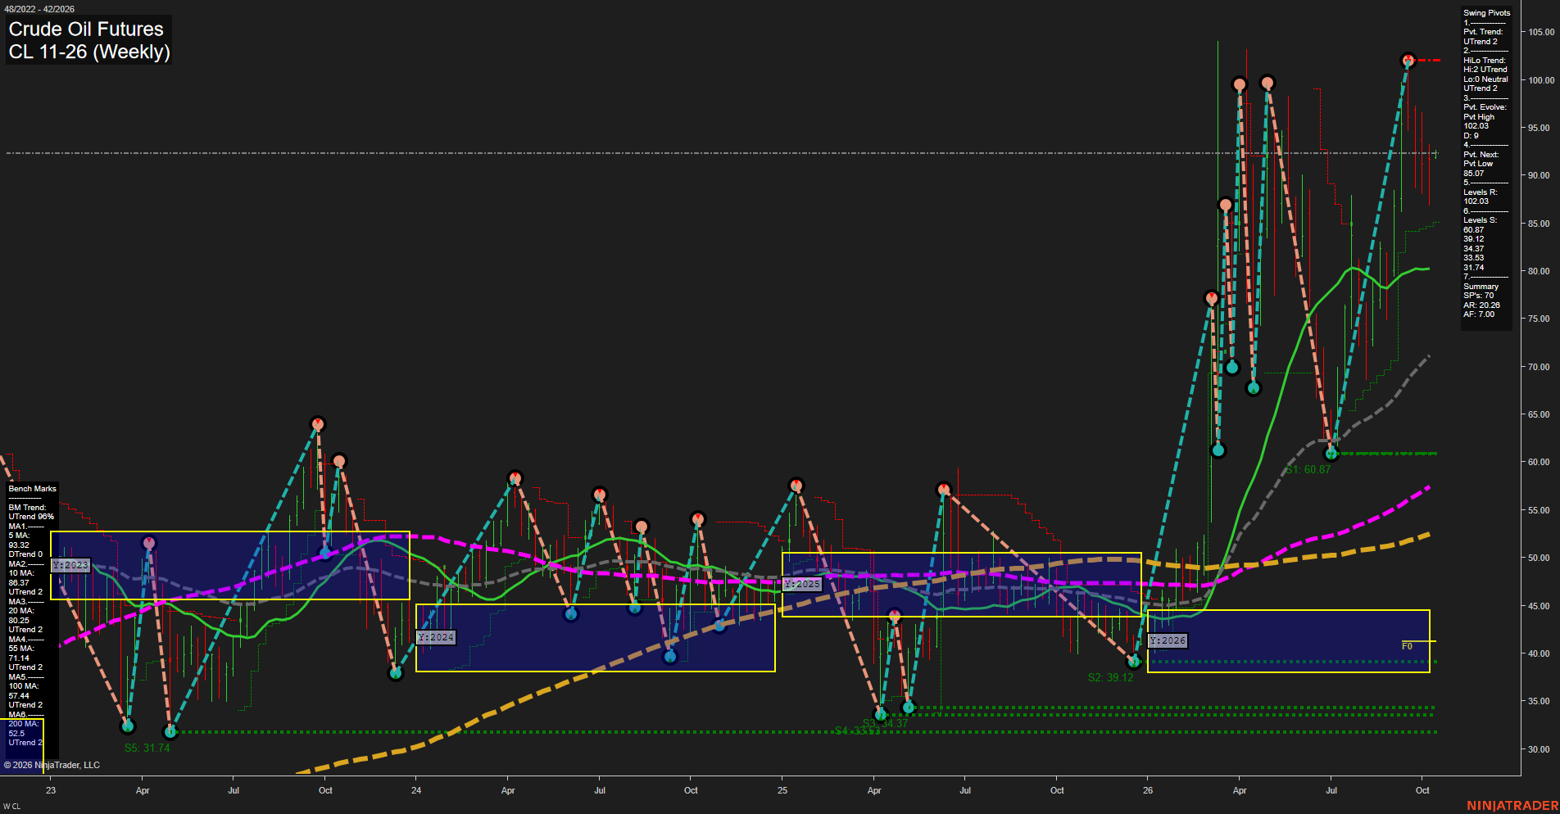This screenshot has height=814, width=1560.
Task: Select the 55 MA value 71.14
Action: coord(19,658)
